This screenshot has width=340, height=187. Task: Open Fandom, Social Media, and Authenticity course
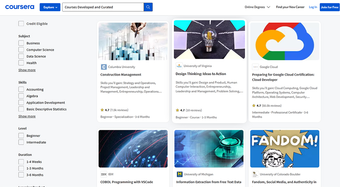(x=284, y=182)
